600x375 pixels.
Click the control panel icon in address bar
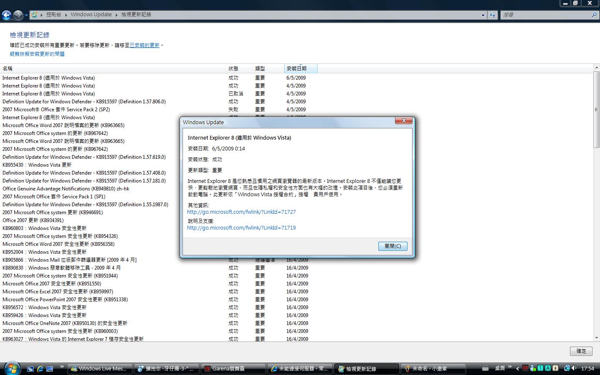[x=34, y=15]
